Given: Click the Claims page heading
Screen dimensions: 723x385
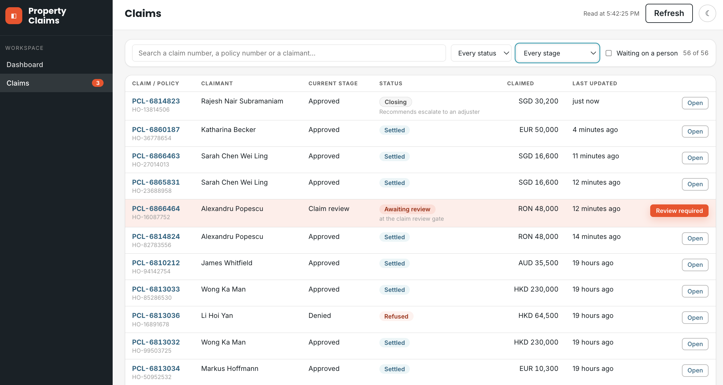Looking at the screenshot, I should click(x=143, y=13).
